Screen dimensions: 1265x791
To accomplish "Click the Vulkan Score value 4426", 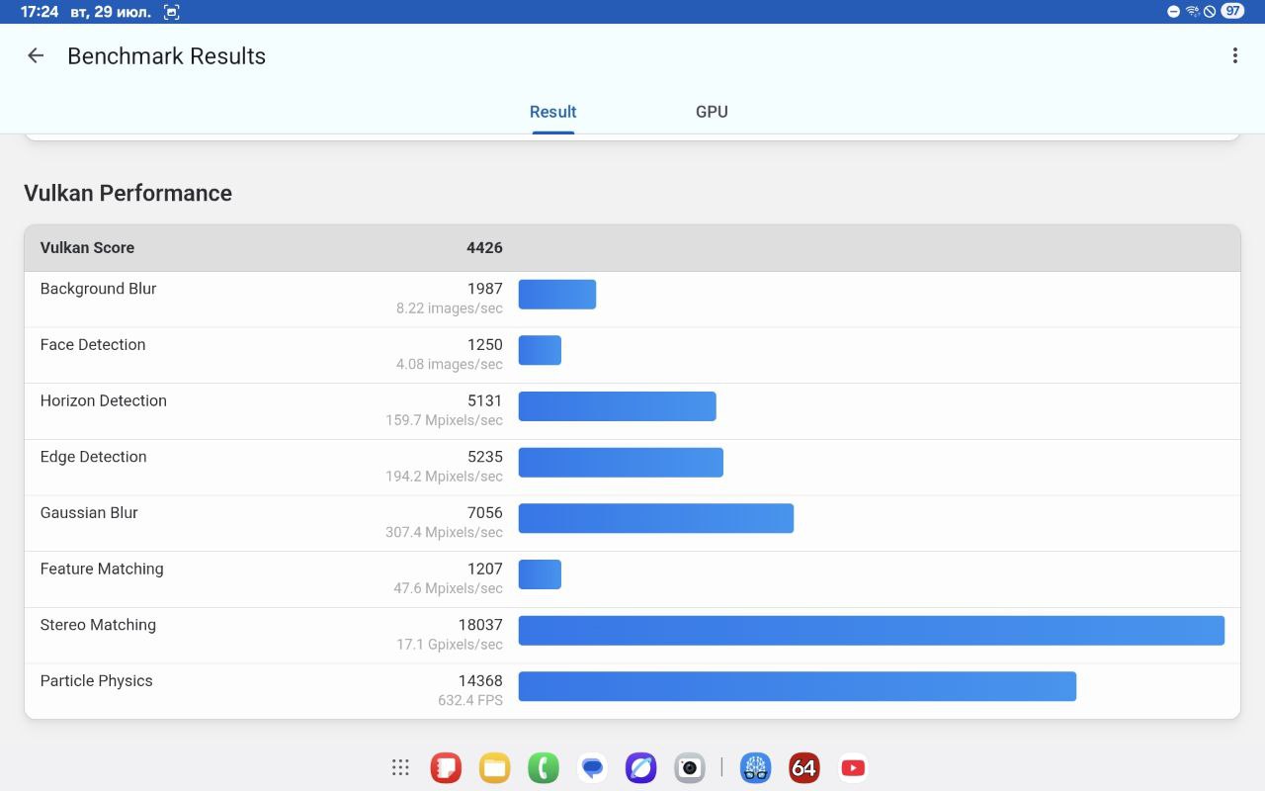I will (484, 248).
